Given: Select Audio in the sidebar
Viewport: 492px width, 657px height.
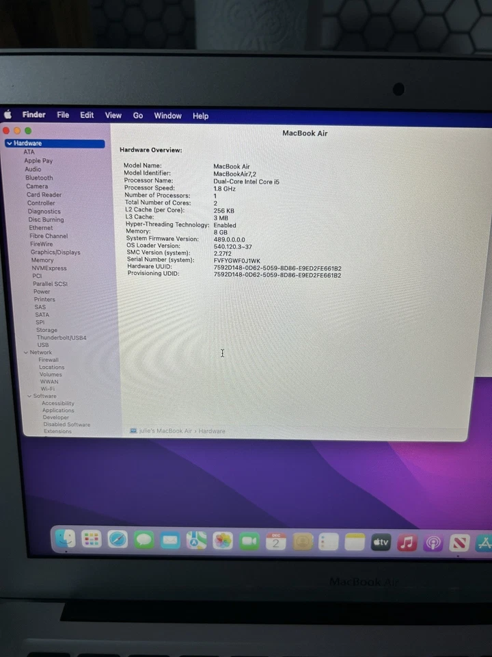Looking at the screenshot, I should click(x=33, y=169).
